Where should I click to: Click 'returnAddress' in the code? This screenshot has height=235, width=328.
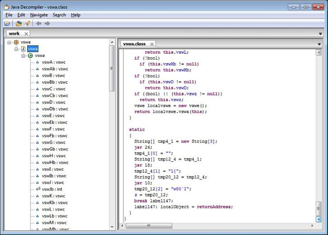(x=214, y=207)
